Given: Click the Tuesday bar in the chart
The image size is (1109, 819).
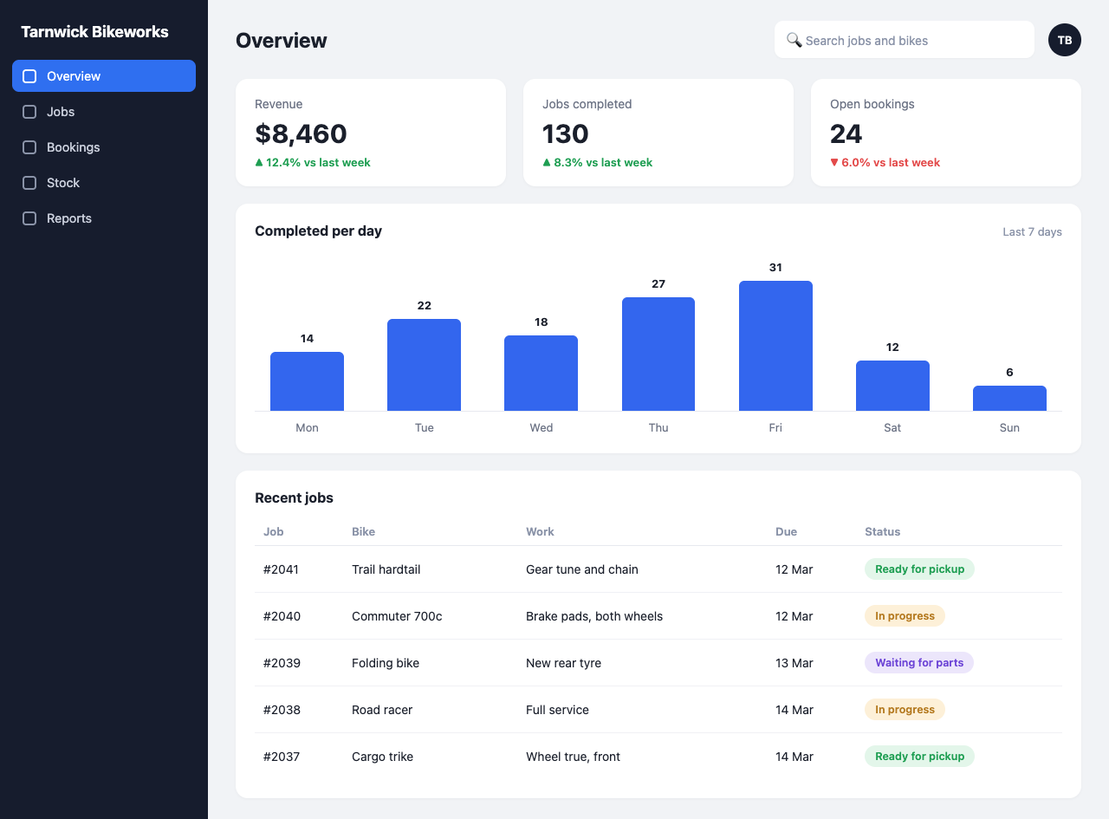Looking at the screenshot, I should (424, 365).
